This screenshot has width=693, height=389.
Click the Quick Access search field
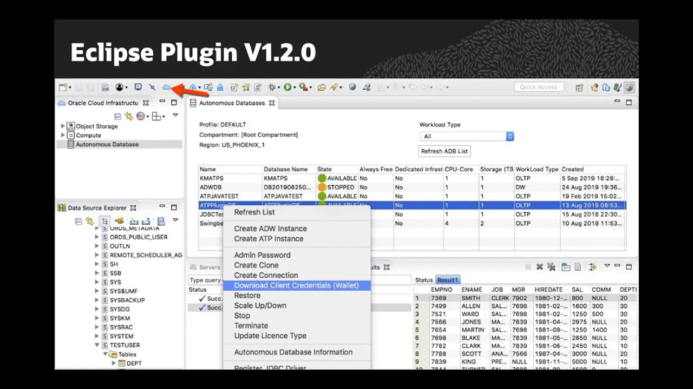tap(539, 87)
